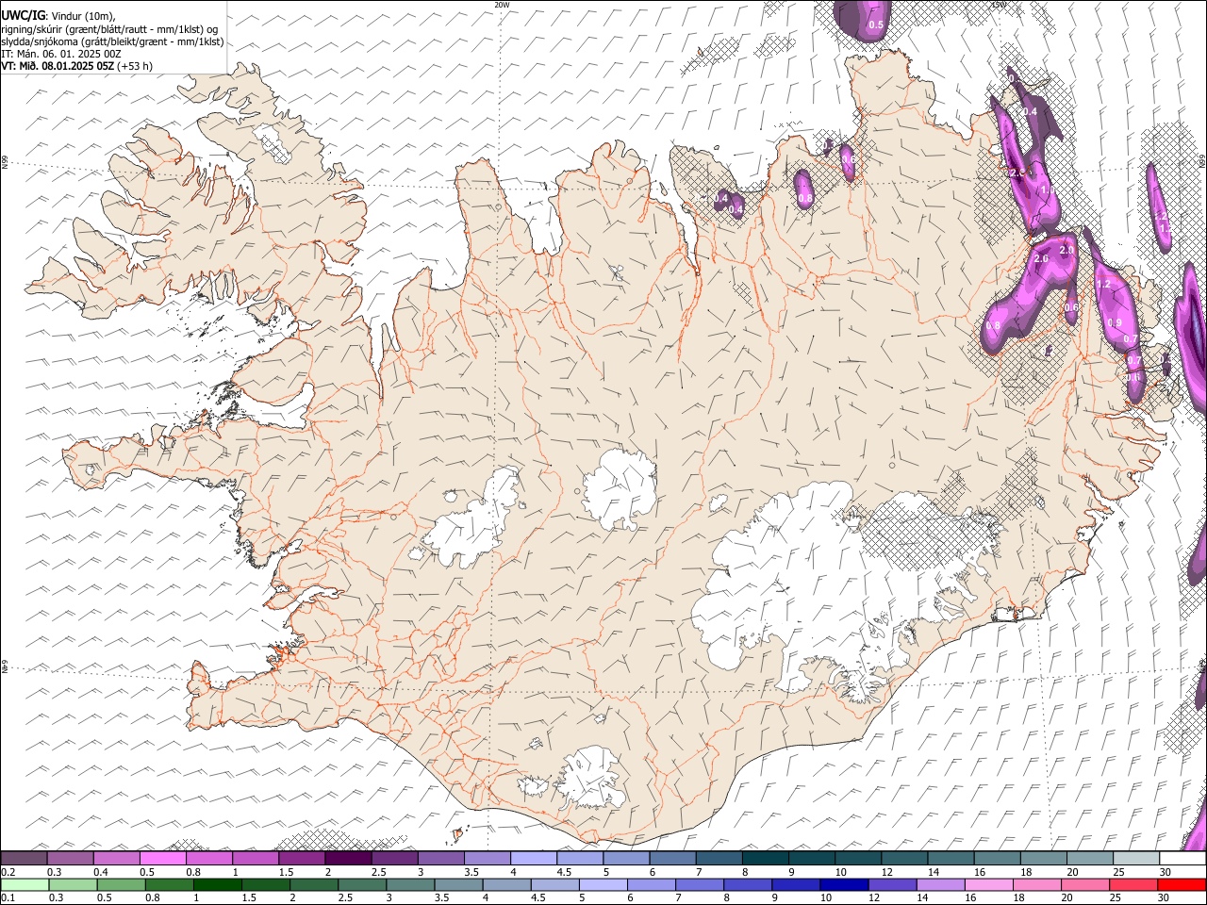This screenshot has width=1207, height=905.
Task: Click the '2.6' precipitation value on the map
Action: 1042,258
